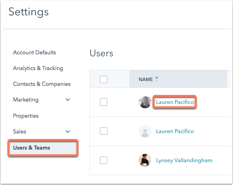Open the highlighted Lauren Pacifico user link
233x185 pixels.
coord(175,102)
